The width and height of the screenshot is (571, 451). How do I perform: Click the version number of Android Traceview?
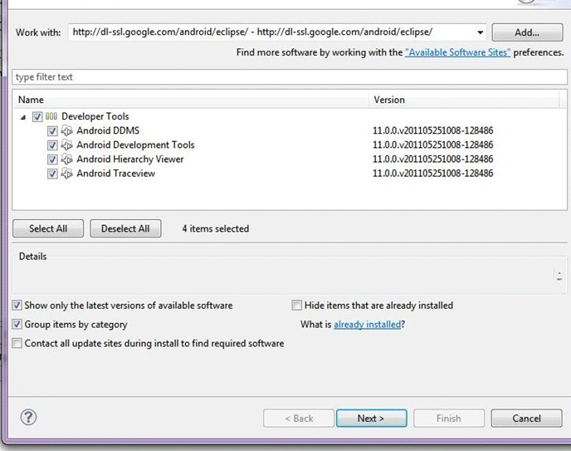click(x=432, y=174)
